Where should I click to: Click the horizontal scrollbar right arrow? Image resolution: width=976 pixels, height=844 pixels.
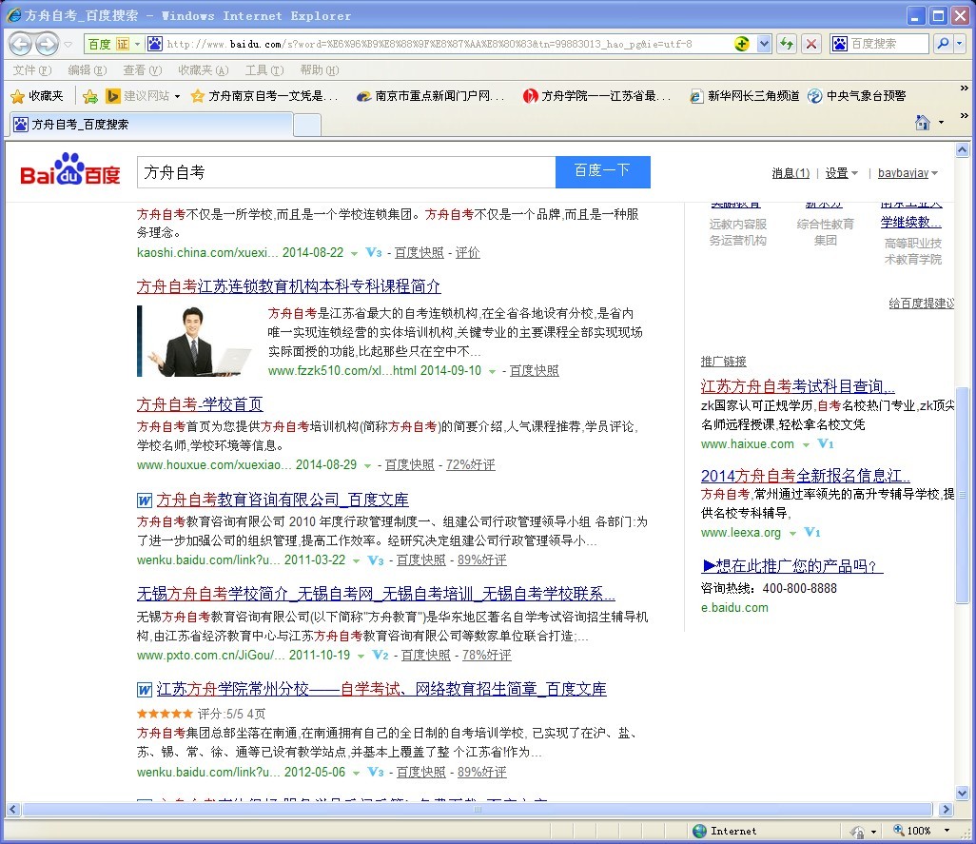947,810
